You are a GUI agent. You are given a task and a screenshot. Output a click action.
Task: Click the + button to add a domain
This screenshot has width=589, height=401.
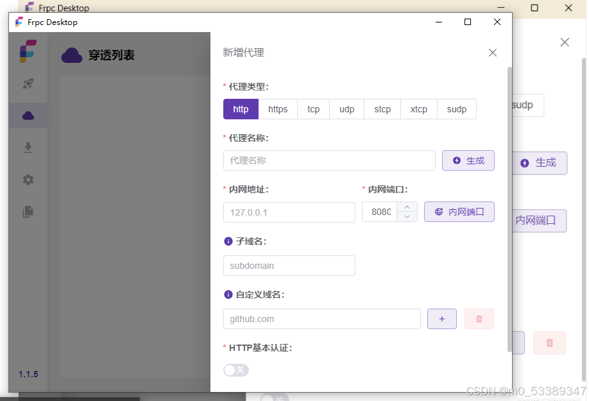click(441, 319)
